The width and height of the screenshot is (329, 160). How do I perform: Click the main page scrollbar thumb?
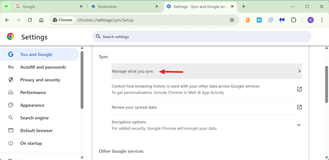[x=327, y=85]
